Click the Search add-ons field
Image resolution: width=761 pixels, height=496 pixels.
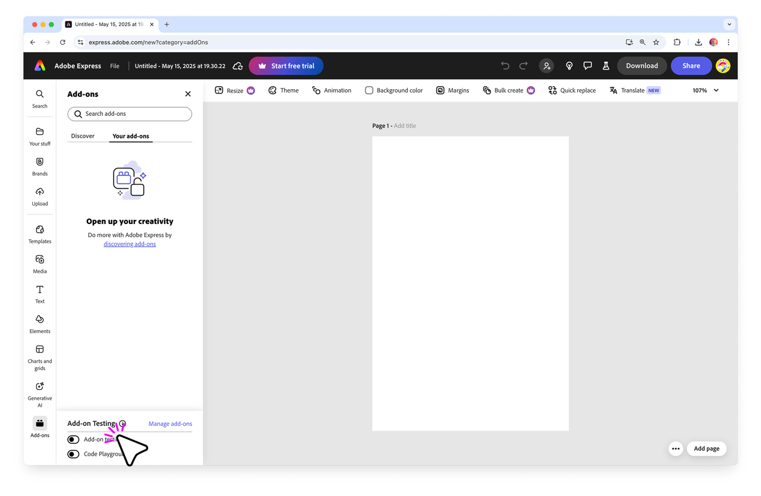(130, 114)
